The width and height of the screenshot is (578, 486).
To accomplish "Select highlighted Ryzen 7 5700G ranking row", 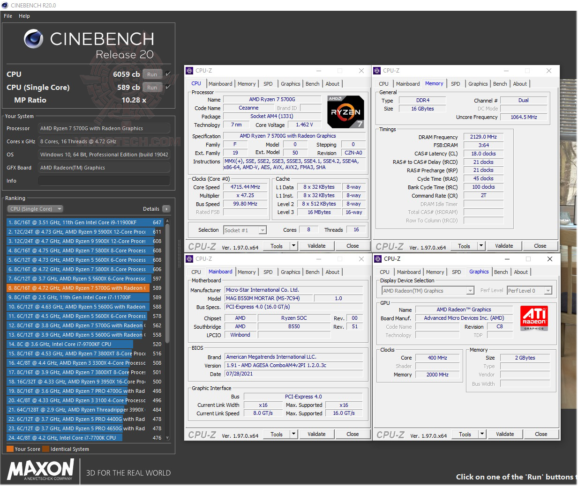I will [85, 288].
